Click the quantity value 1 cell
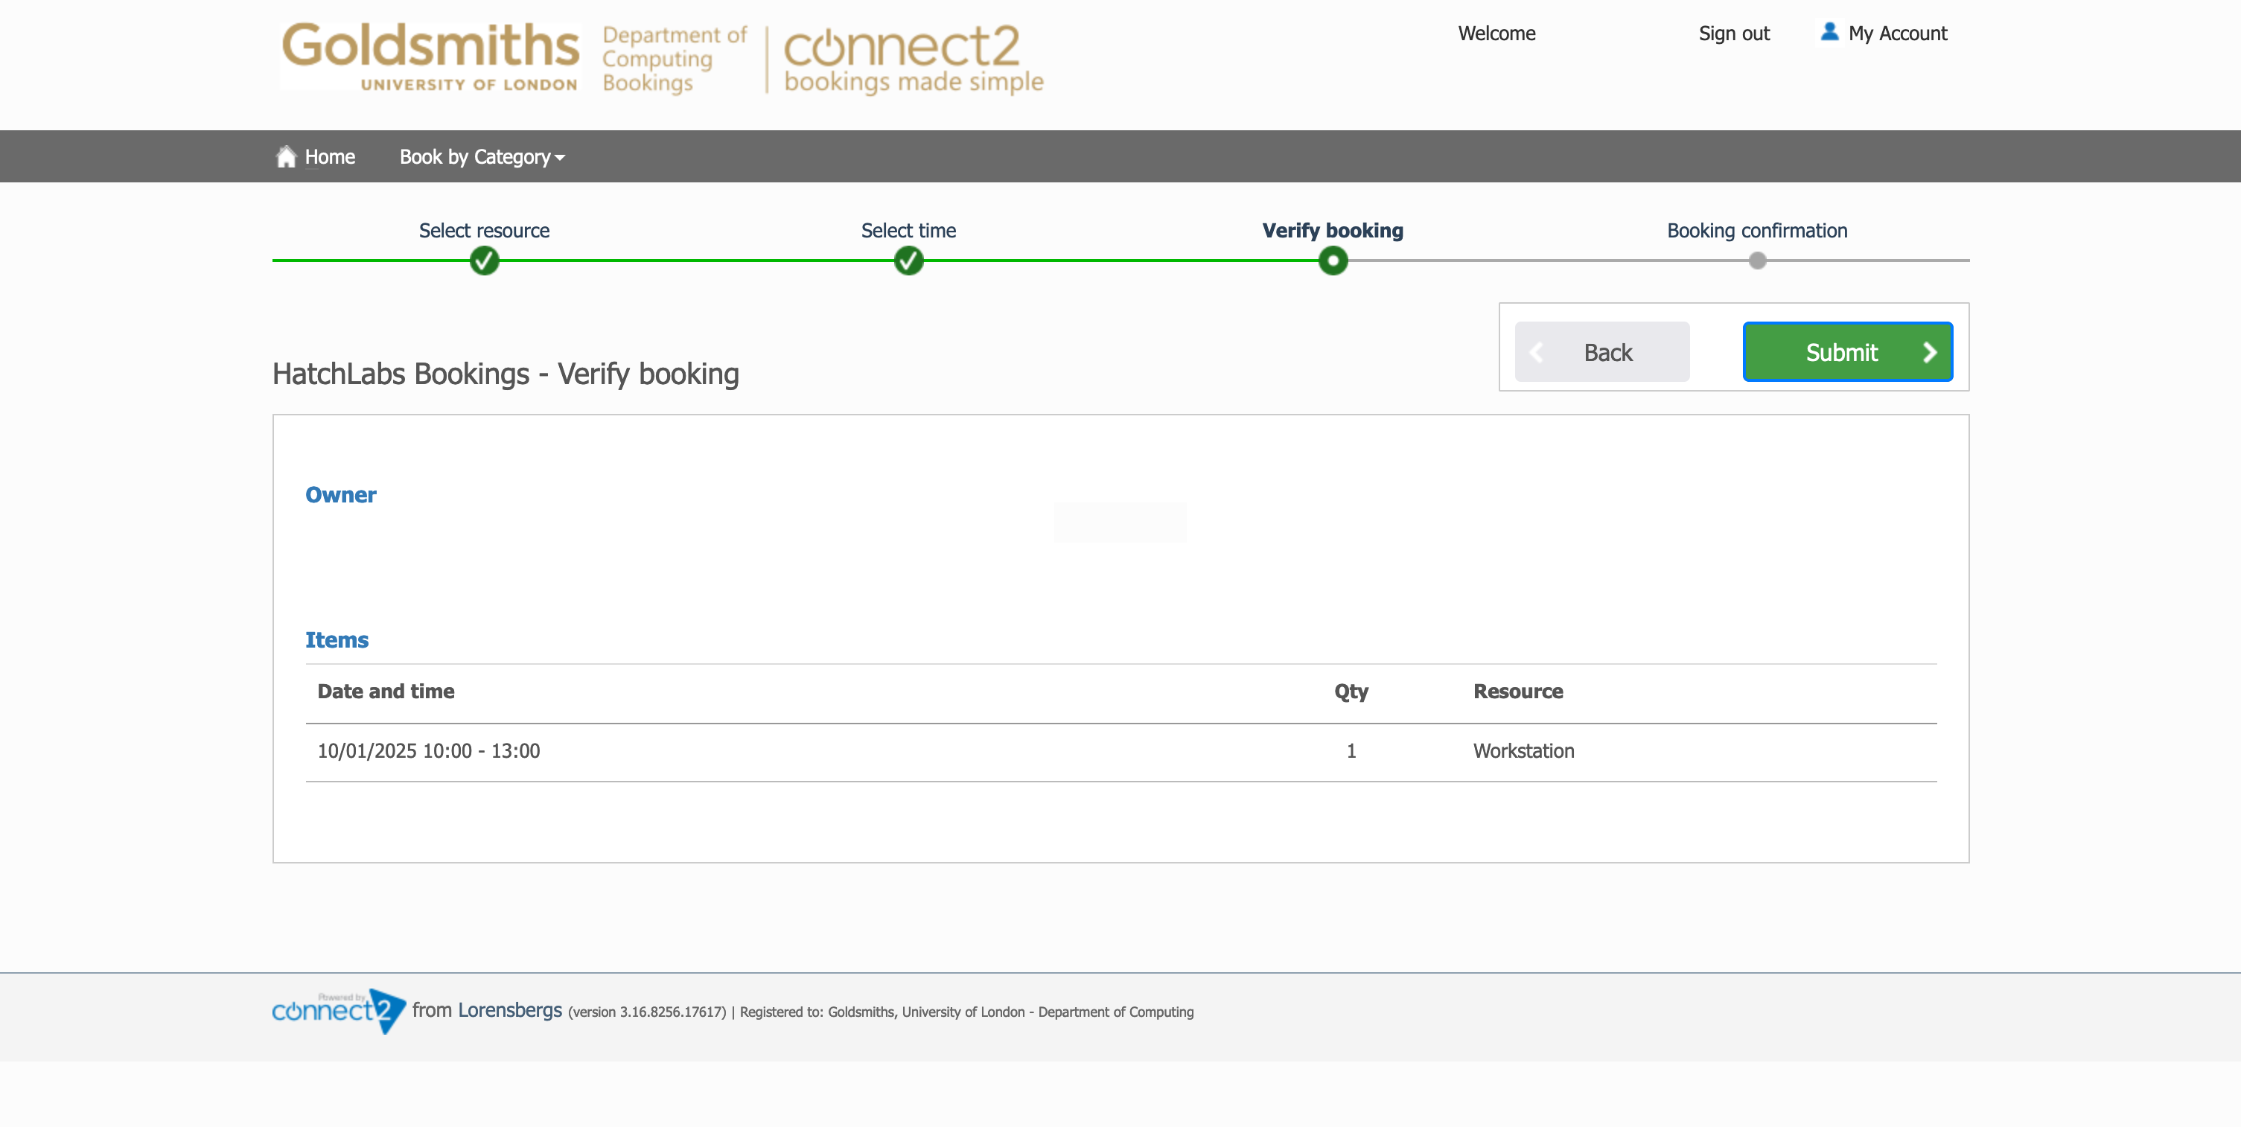Screen dimensions: 2241x1127 coord(1351,751)
